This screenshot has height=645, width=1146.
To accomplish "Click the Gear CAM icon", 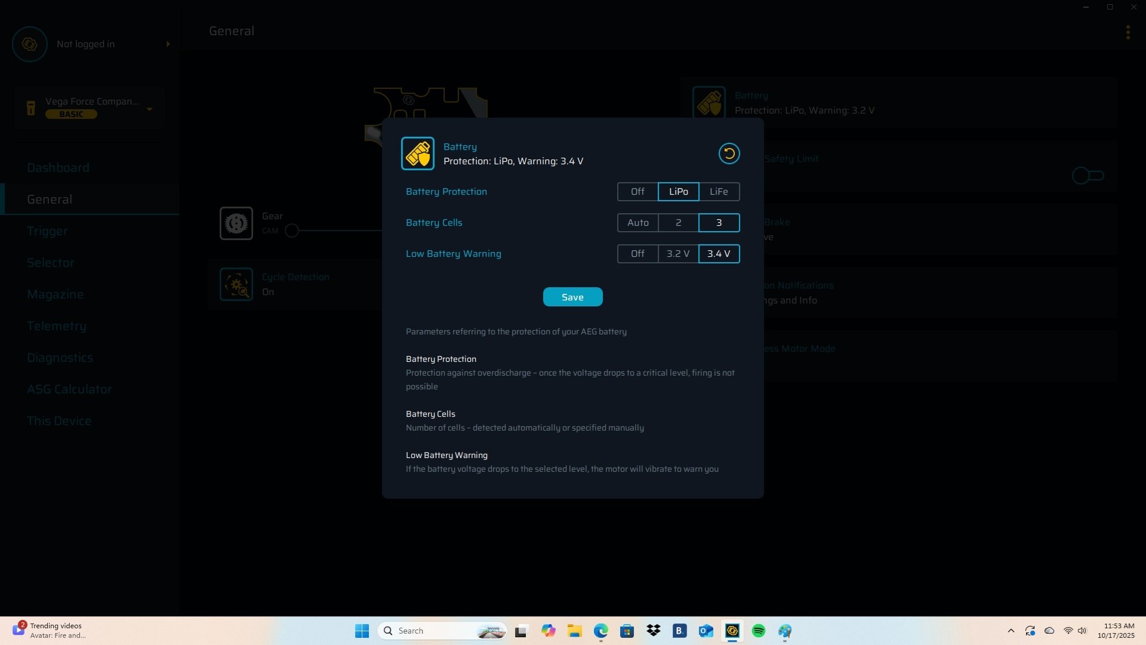I will (x=236, y=223).
